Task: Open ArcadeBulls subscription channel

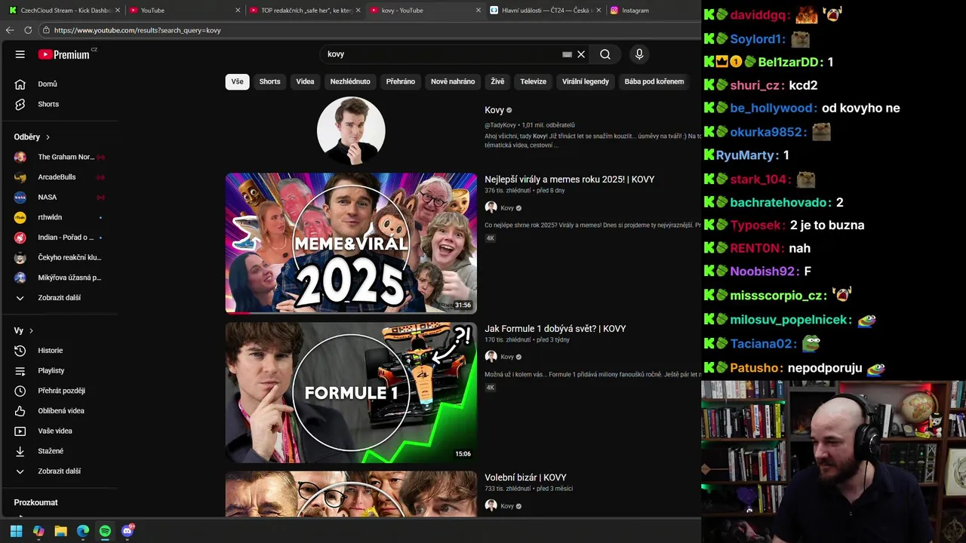Action: (x=59, y=177)
